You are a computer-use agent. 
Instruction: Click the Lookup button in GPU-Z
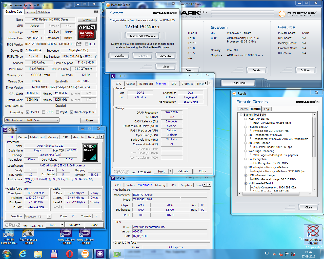[x=87, y=19]
